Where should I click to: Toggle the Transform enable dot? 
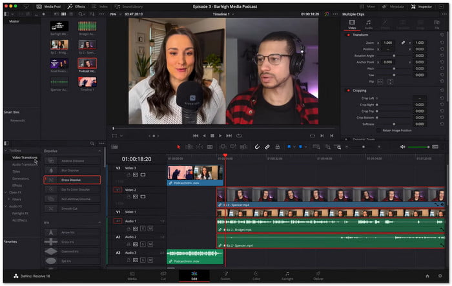point(348,35)
